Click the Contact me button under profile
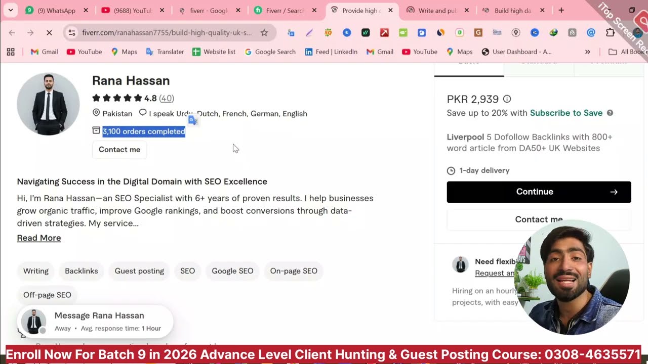 coord(119,150)
